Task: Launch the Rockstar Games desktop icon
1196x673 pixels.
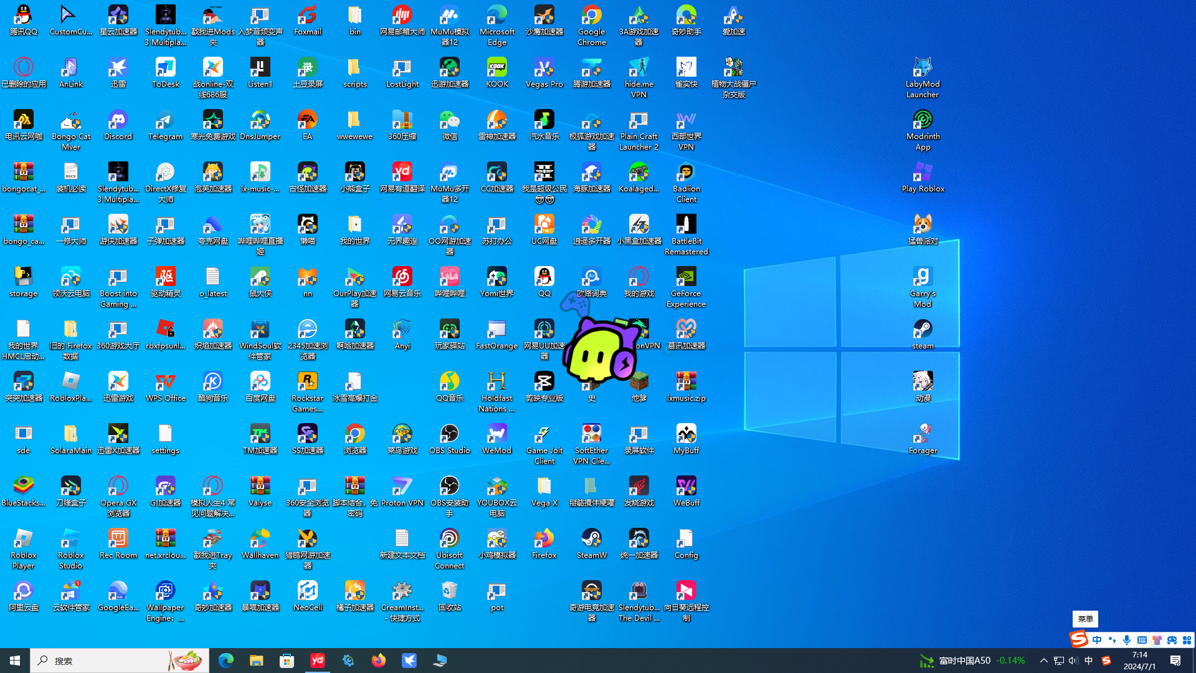Action: 307,392
